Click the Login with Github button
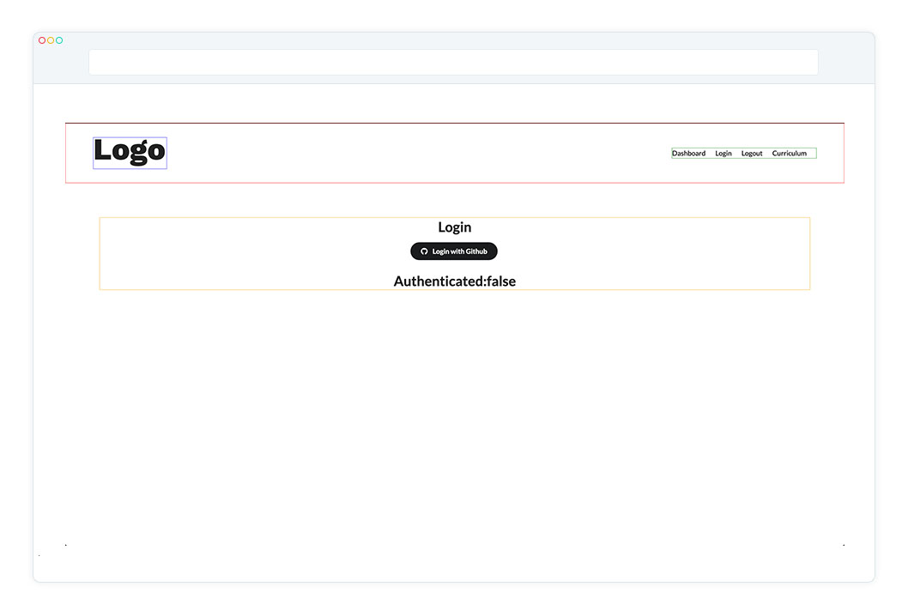The width and height of the screenshot is (908, 611). click(x=454, y=251)
